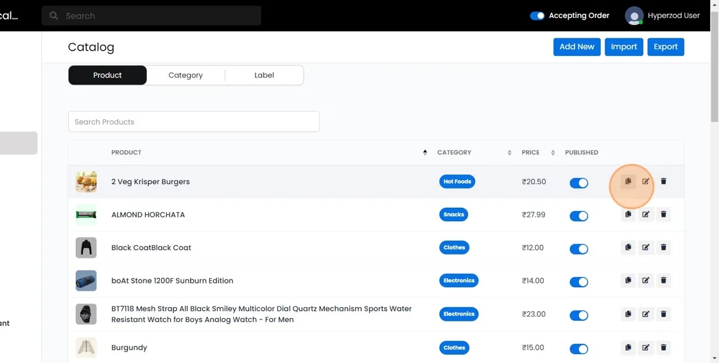The width and height of the screenshot is (719, 363).
Task: Delete the Black Coat product
Action: [x=664, y=247]
